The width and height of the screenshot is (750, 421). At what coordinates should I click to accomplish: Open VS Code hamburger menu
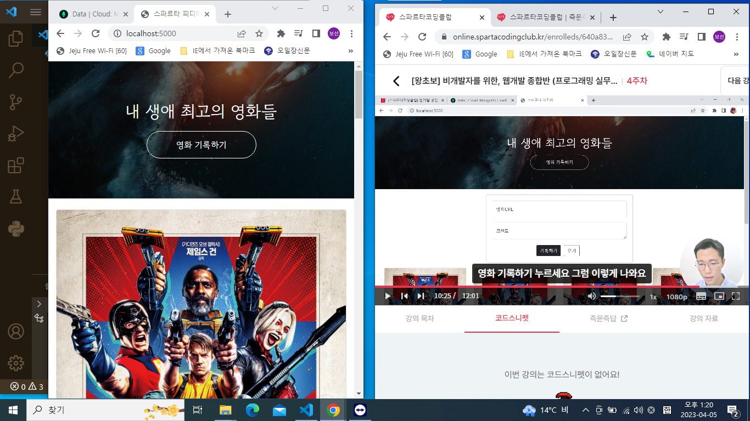click(x=35, y=12)
